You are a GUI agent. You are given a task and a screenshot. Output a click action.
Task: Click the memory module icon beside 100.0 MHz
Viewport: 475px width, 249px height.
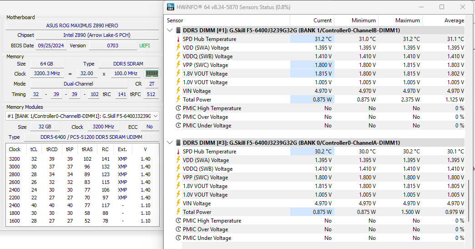click(152, 74)
